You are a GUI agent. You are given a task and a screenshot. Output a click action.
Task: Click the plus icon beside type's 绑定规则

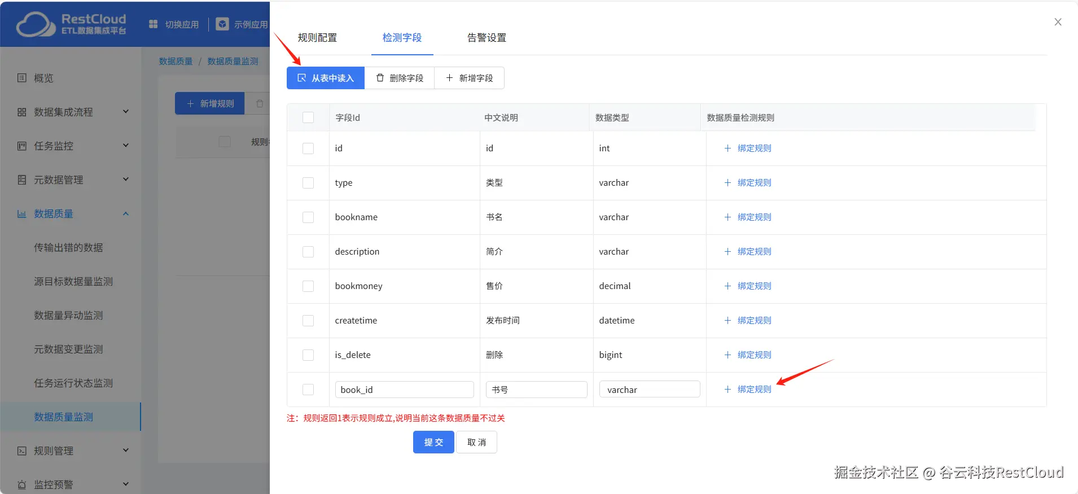tap(728, 182)
